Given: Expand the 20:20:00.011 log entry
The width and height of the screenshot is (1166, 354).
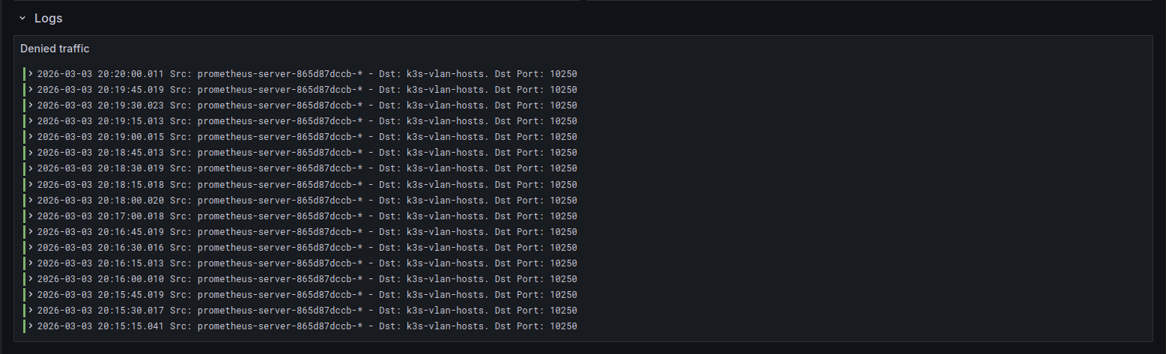Looking at the screenshot, I should tap(31, 73).
